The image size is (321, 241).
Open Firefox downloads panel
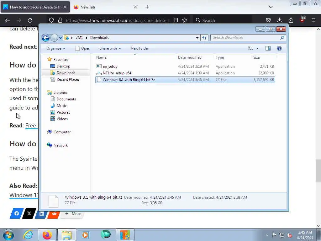click(279, 20)
